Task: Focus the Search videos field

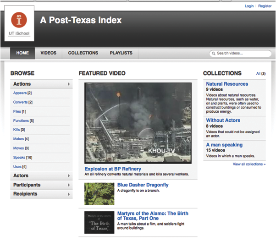Action: coord(240,53)
